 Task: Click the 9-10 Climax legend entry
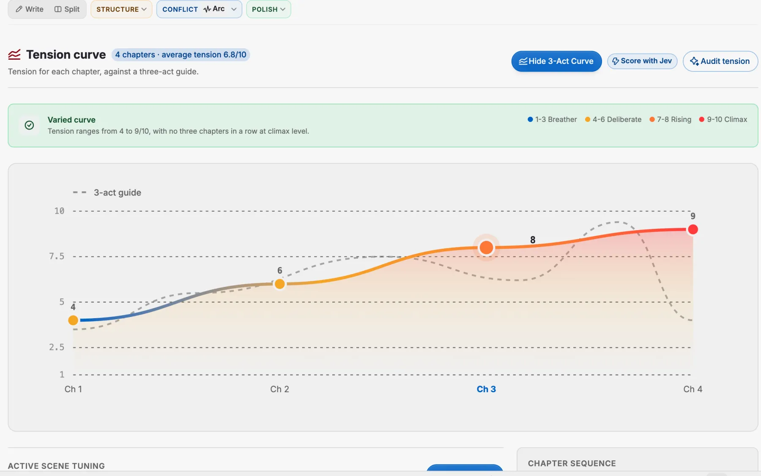coord(723,119)
